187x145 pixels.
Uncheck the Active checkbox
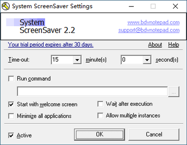11,135
